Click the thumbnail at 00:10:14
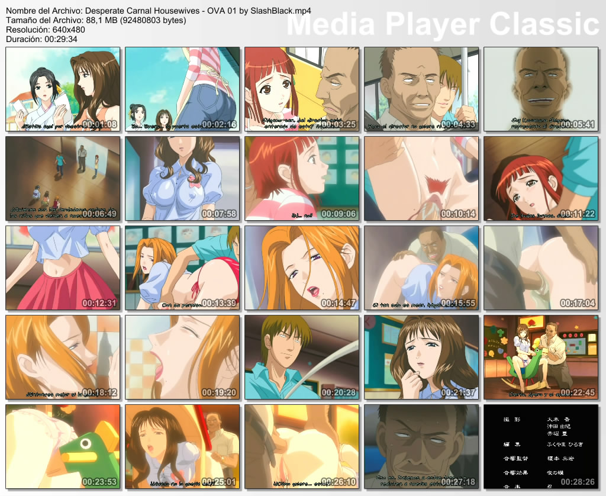The width and height of the screenshot is (606, 496). coord(421,179)
